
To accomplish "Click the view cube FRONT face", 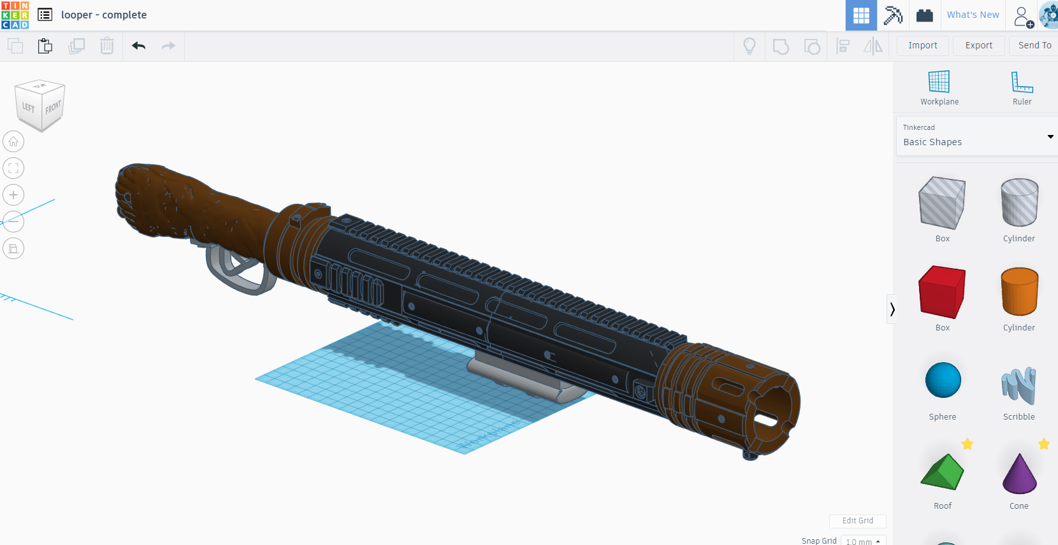I will 54,108.
